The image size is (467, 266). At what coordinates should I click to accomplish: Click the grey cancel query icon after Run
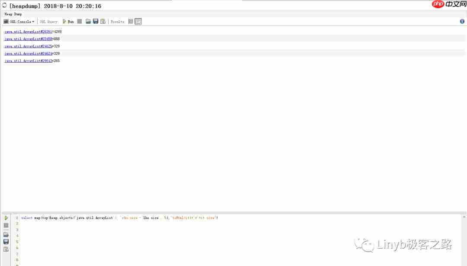coord(79,21)
